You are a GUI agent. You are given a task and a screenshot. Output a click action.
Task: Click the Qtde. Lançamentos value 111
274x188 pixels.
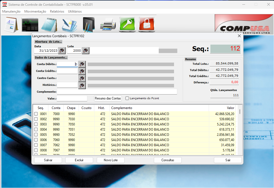coord(225,95)
